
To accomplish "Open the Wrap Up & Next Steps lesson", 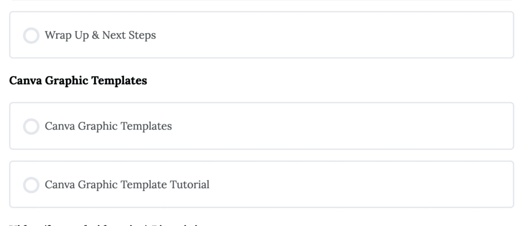I will (100, 35).
